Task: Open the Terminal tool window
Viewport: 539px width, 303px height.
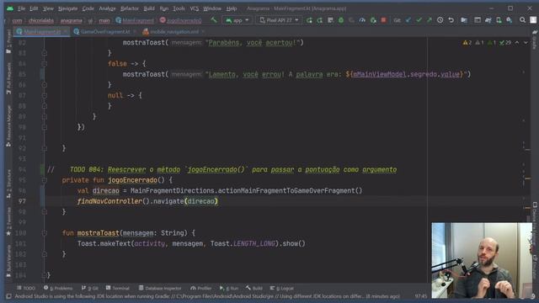Action: click(118, 288)
